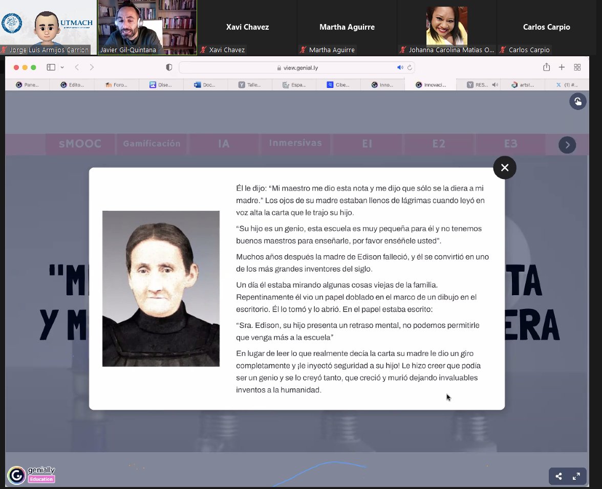The image size is (602, 489).
Task: Open the E3 menu section
Action: coord(511,144)
